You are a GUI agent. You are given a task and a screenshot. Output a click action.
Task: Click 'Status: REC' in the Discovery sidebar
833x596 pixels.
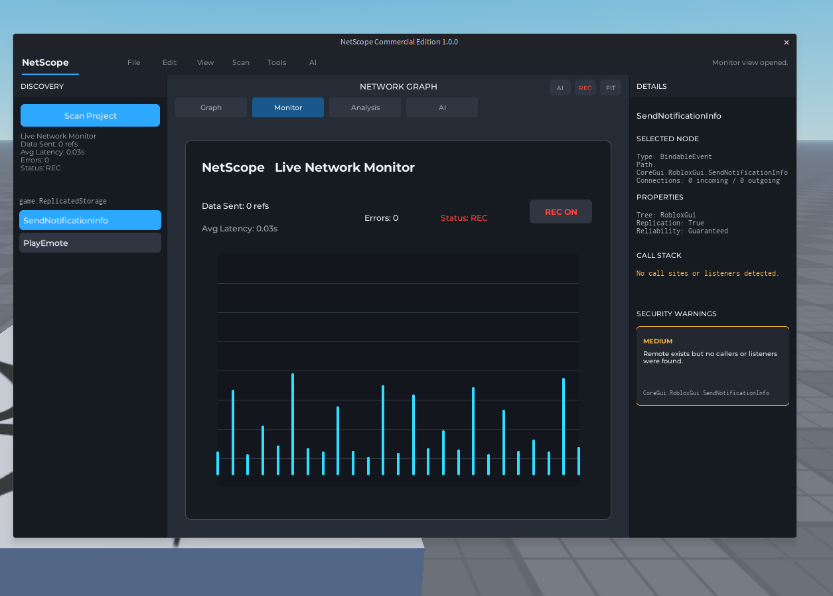click(x=40, y=168)
